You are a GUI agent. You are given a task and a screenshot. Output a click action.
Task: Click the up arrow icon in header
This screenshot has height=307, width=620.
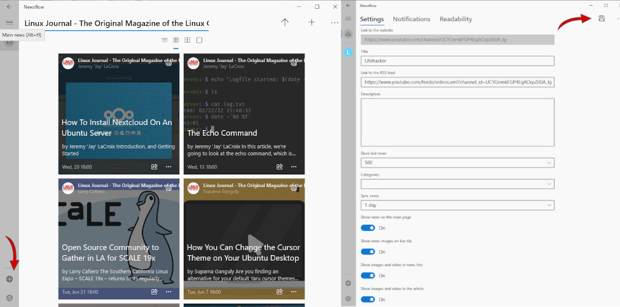(x=285, y=23)
